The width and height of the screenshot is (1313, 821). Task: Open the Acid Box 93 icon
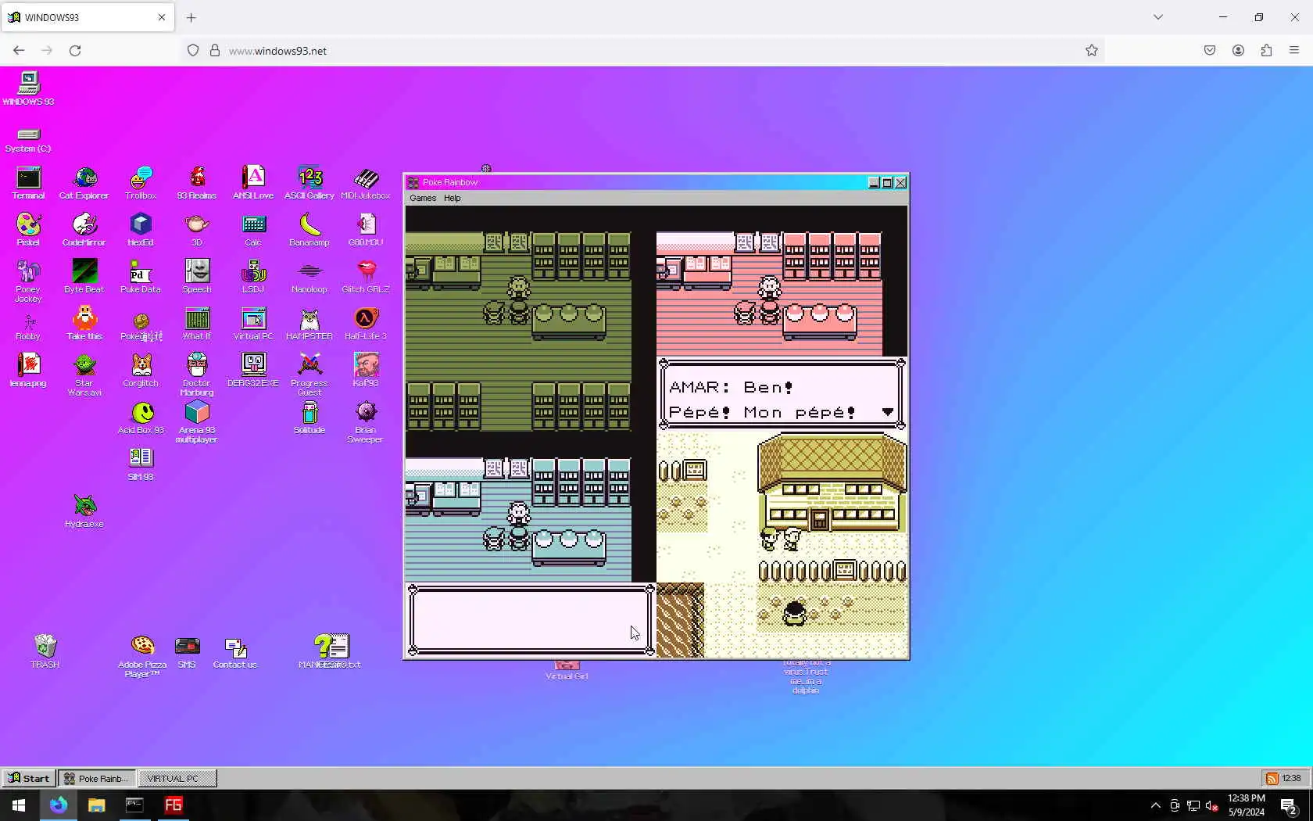point(141,418)
